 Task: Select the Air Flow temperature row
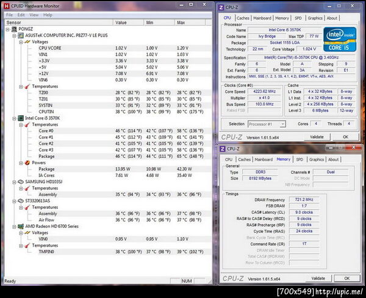point(121,220)
